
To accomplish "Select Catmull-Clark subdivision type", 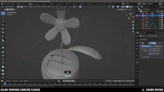I will pyautogui.click(x=146, y=46).
